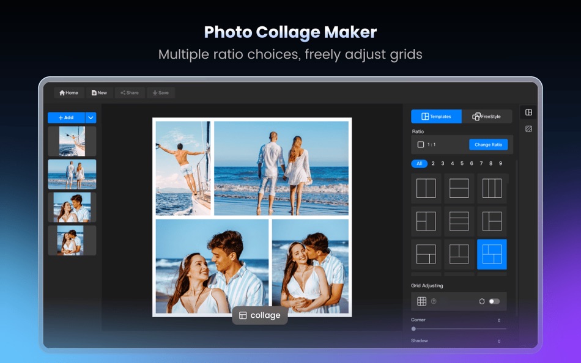Click the blue Add button
Viewport: 581px width, 363px height.
click(67, 117)
